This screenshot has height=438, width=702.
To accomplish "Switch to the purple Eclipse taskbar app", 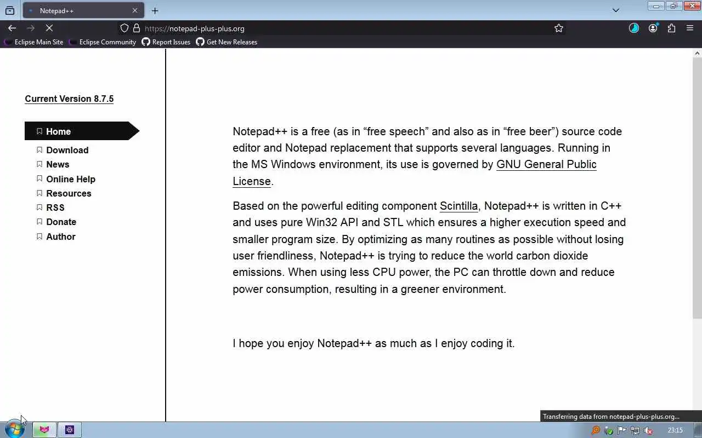I will point(70,430).
